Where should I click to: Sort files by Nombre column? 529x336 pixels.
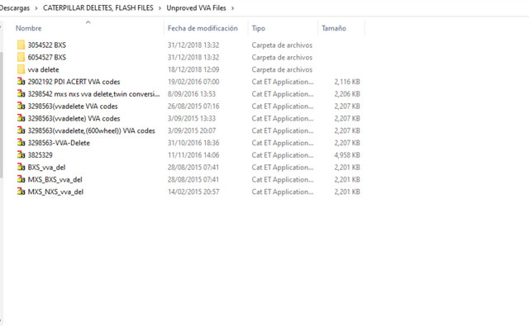29,28
